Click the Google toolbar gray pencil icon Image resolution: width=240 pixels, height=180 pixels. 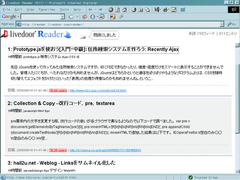pyautogui.click(x=121, y=16)
